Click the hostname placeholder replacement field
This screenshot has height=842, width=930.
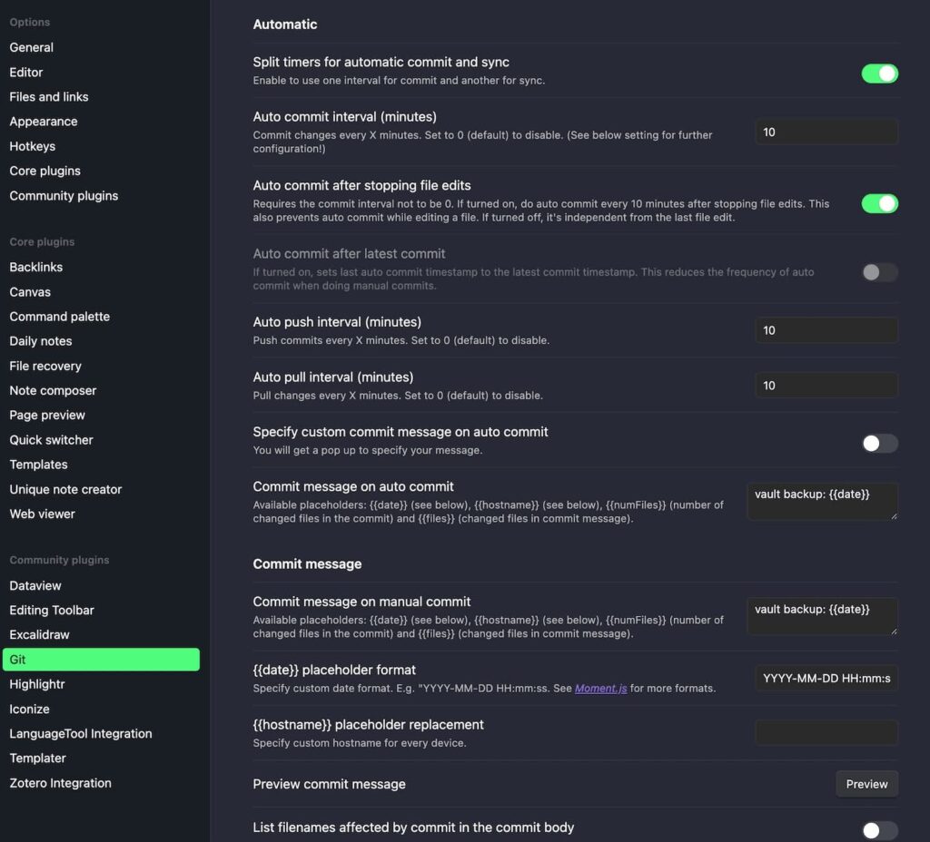826,732
